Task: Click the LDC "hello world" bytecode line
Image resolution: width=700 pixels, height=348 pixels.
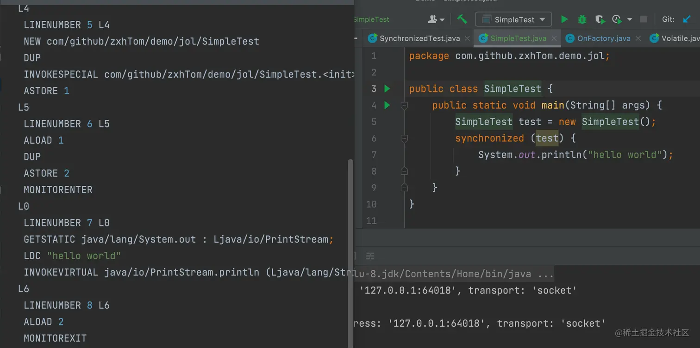Action: click(x=72, y=256)
